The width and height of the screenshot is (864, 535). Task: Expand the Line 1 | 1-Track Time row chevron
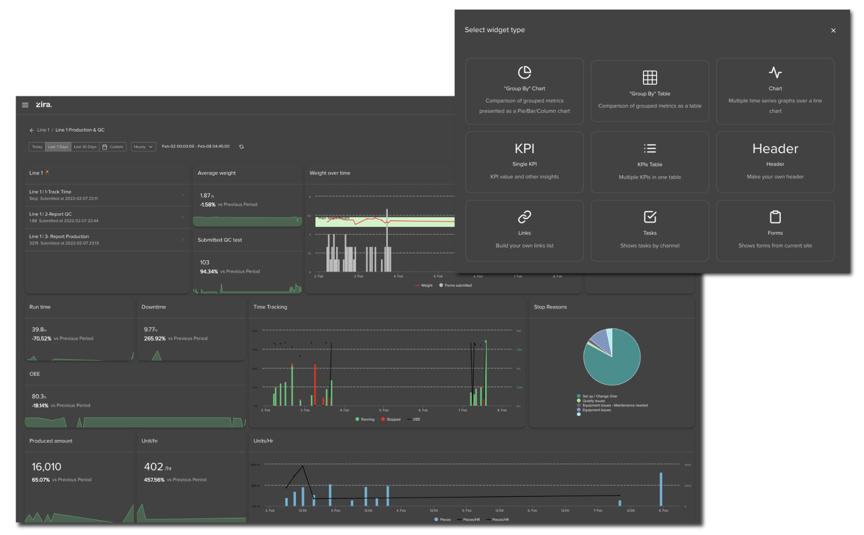[182, 195]
